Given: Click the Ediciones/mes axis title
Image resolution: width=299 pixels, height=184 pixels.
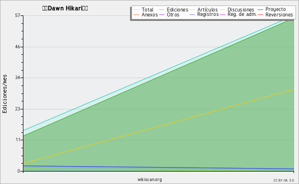Looking at the screenshot, I should pos(4,94).
